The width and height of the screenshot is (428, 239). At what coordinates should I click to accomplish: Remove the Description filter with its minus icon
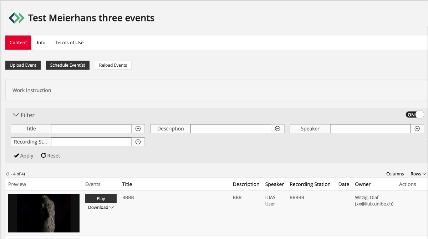pos(277,128)
